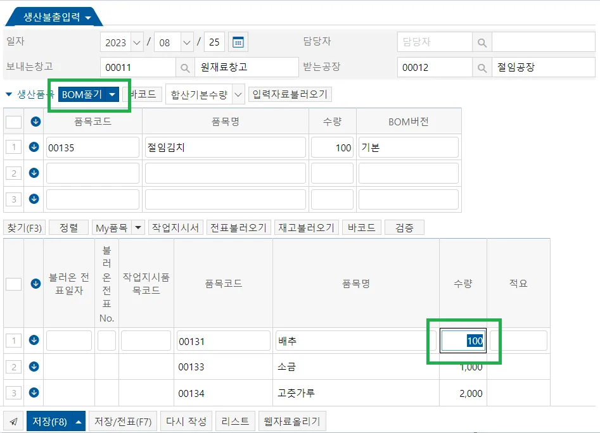Toggle select-all checkbox in materials grid header
This screenshot has width=600, height=433.
click(x=14, y=284)
